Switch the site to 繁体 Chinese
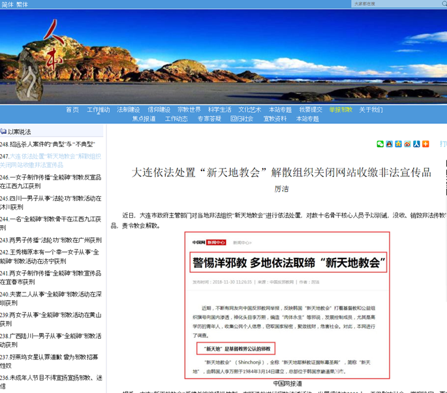The height and width of the screenshot is (393, 447). 22,5
